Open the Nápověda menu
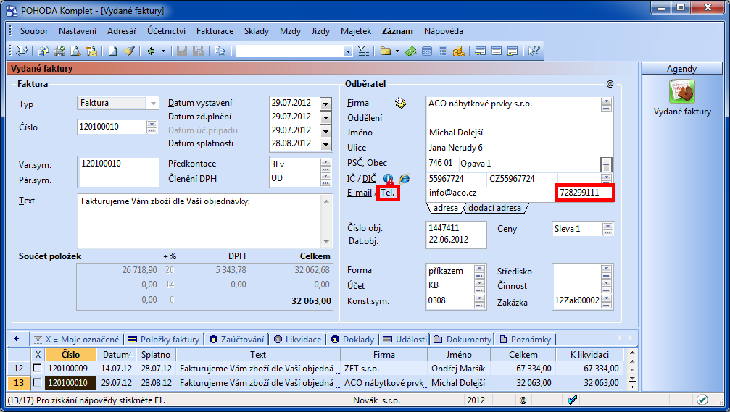The image size is (730, 412). pos(443,31)
